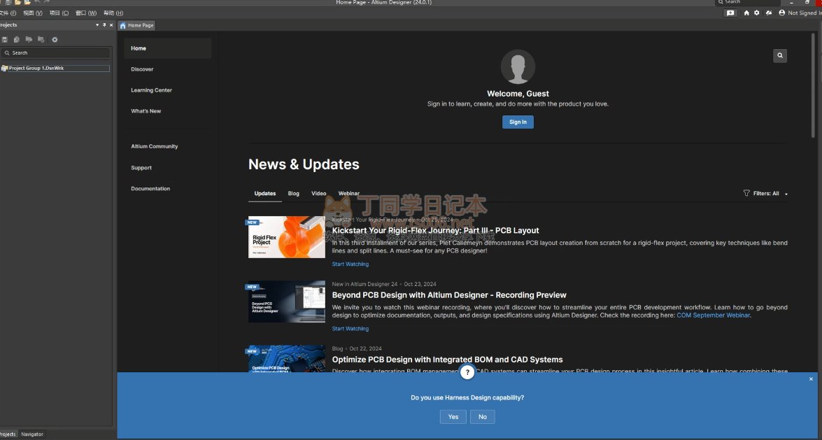822x440 pixels.
Task: Open Support link in the sidebar
Action: pyautogui.click(x=141, y=168)
